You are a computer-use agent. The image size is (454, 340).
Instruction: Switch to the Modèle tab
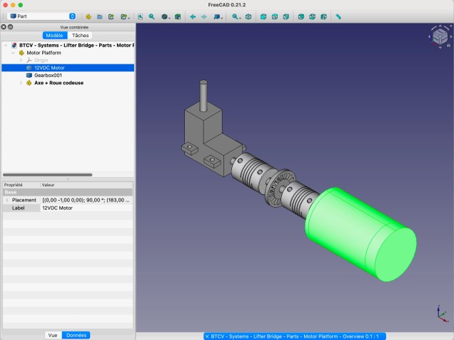pos(54,35)
